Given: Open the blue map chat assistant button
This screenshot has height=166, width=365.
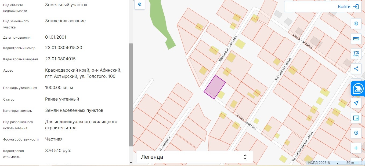Looking at the screenshot, I should pyautogui.click(x=358, y=88).
